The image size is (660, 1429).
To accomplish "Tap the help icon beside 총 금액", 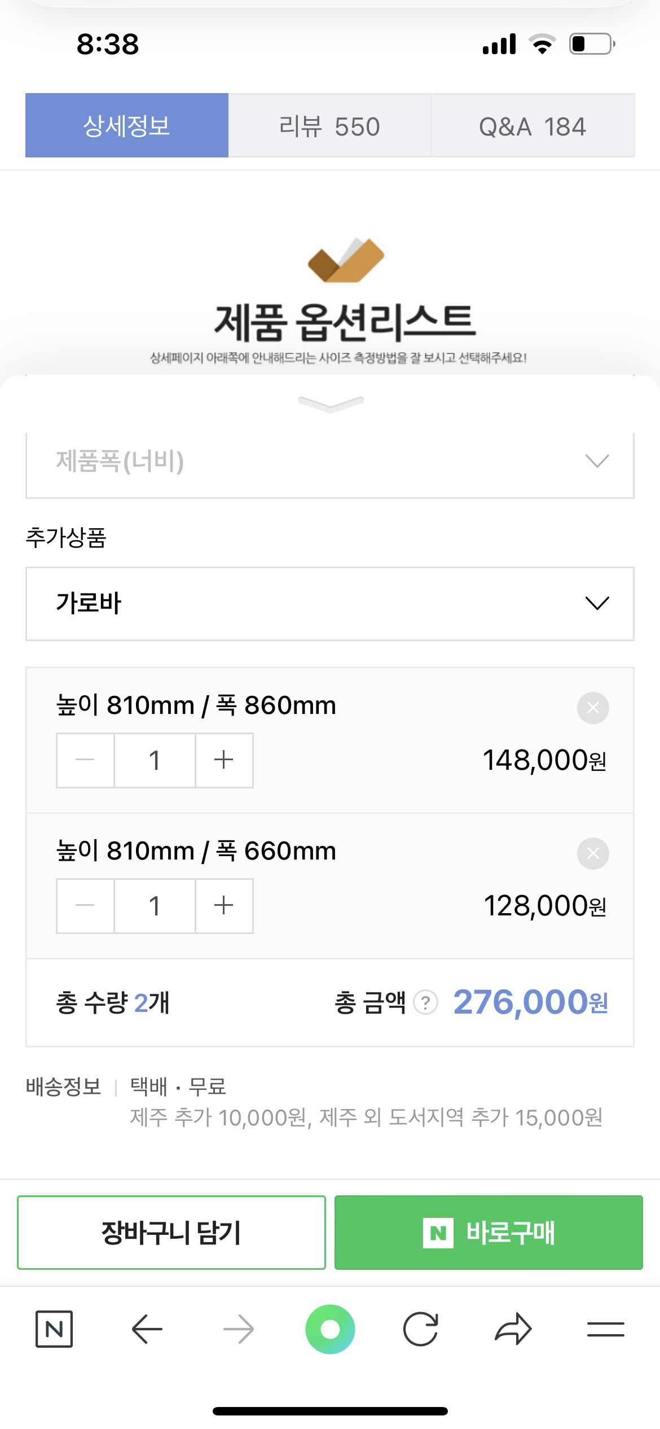I will [x=426, y=1003].
